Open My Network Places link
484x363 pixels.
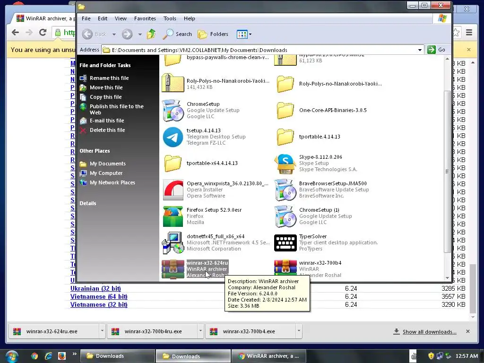click(x=112, y=183)
